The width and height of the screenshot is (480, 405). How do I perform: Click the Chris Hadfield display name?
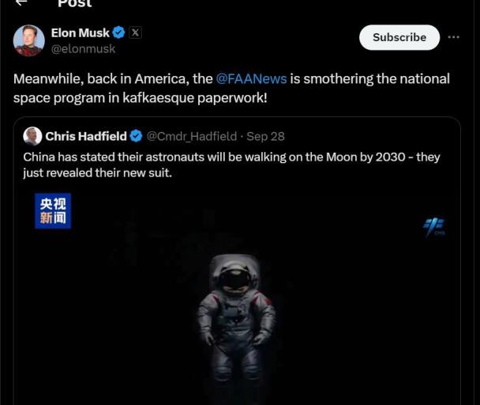86,136
